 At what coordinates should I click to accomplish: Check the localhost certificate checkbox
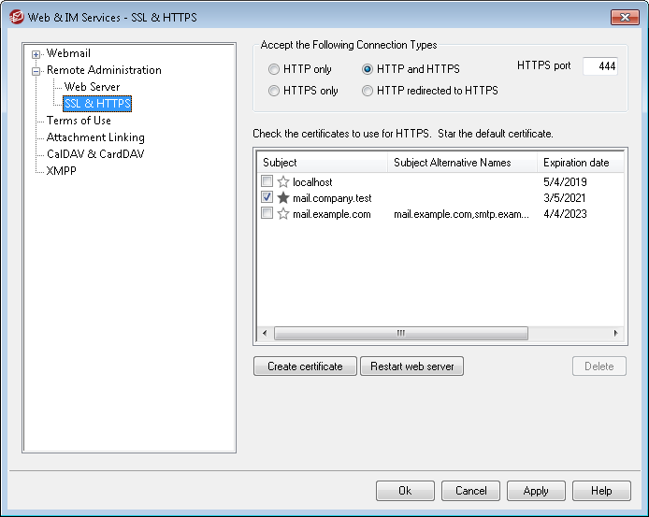click(267, 182)
